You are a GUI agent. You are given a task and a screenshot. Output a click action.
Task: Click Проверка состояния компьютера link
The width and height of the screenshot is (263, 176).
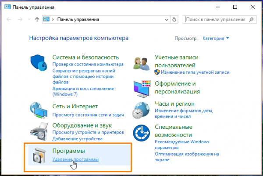pos(88,64)
